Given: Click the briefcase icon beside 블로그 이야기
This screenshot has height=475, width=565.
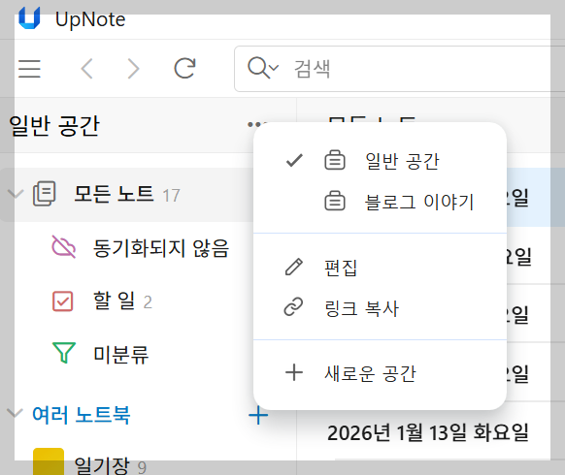Looking at the screenshot, I should point(335,201).
